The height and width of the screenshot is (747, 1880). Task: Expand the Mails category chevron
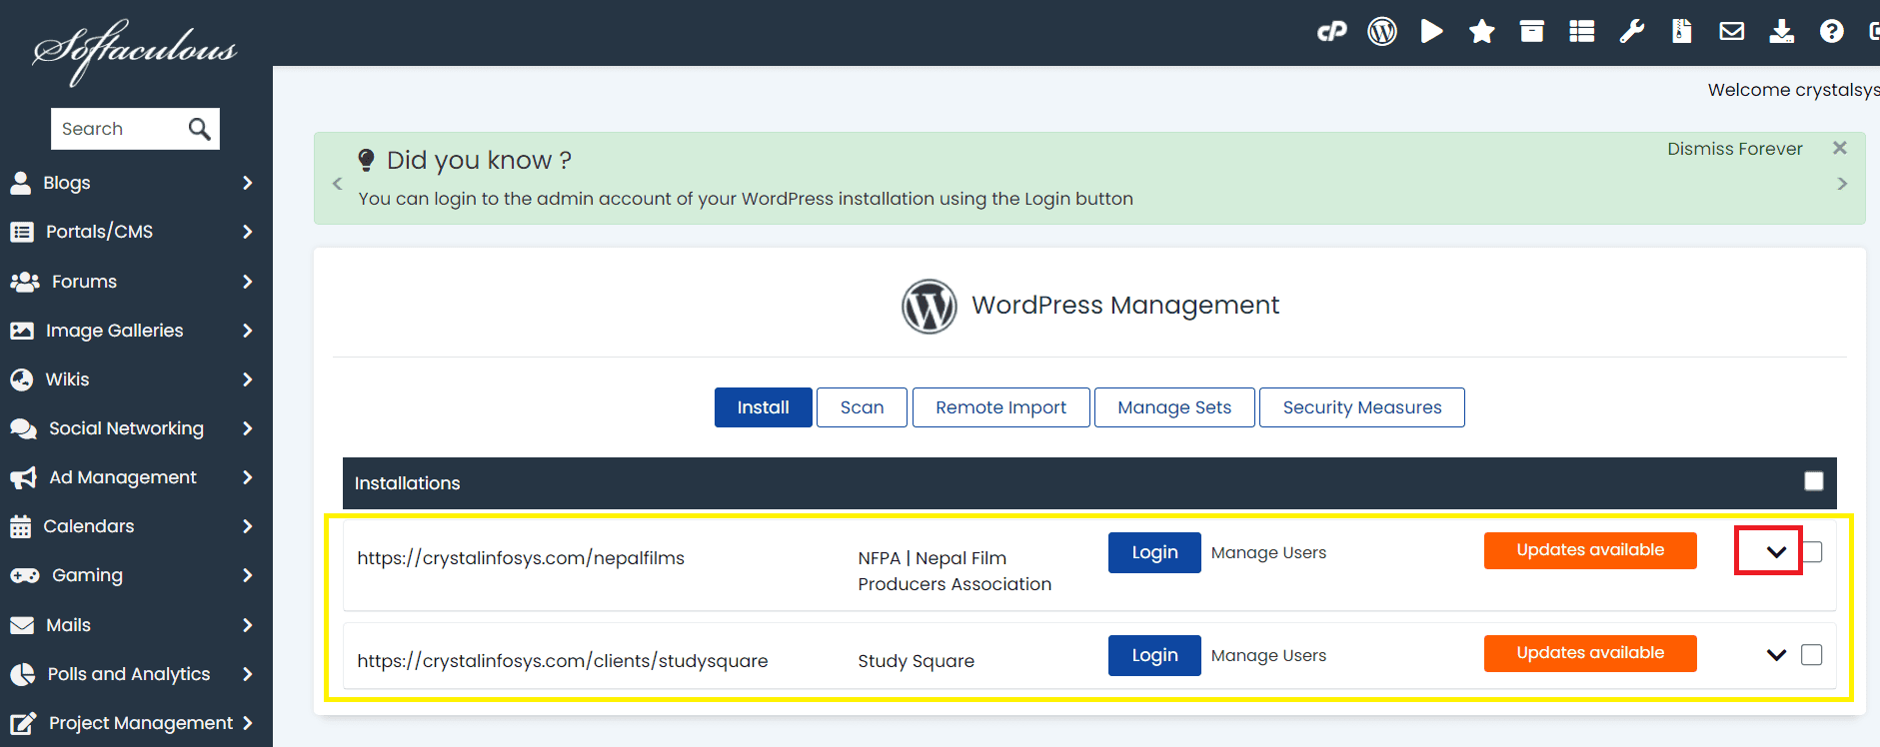pos(248,625)
